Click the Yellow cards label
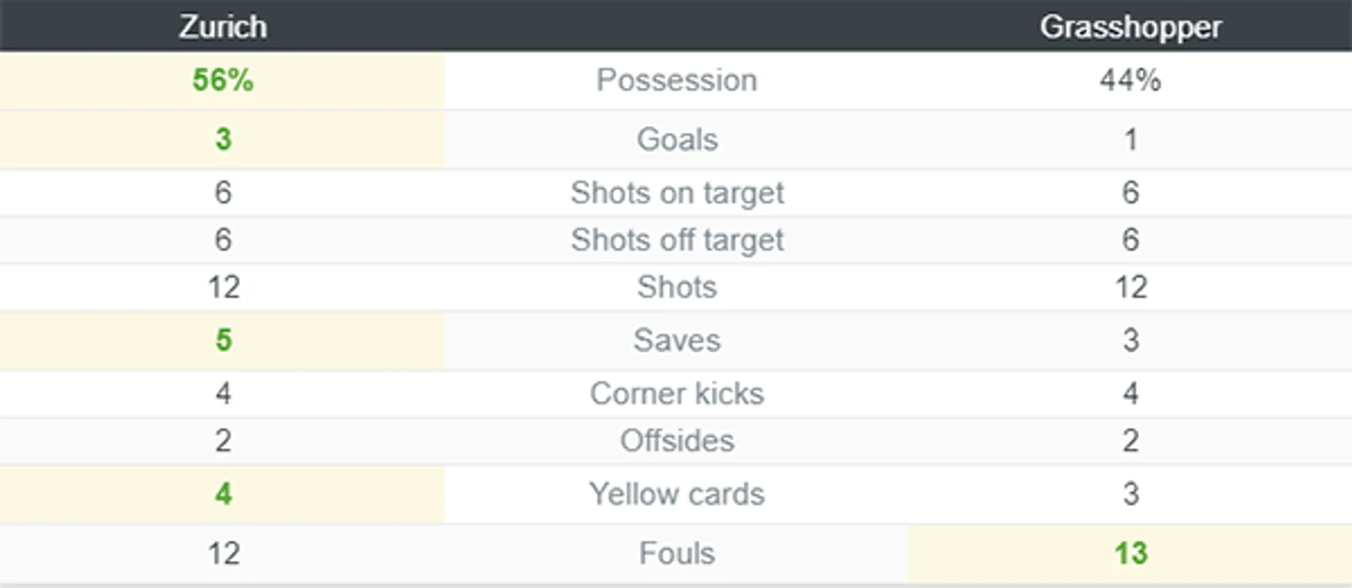The height and width of the screenshot is (588, 1352). [x=677, y=494]
